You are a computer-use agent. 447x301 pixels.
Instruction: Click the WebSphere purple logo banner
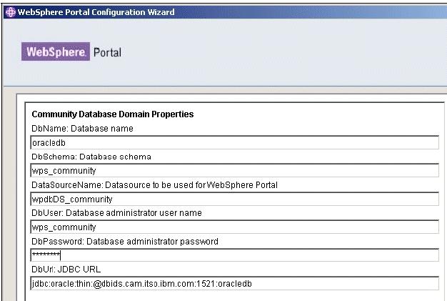tap(56, 51)
